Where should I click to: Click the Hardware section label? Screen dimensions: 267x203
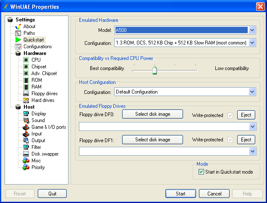click(x=35, y=53)
